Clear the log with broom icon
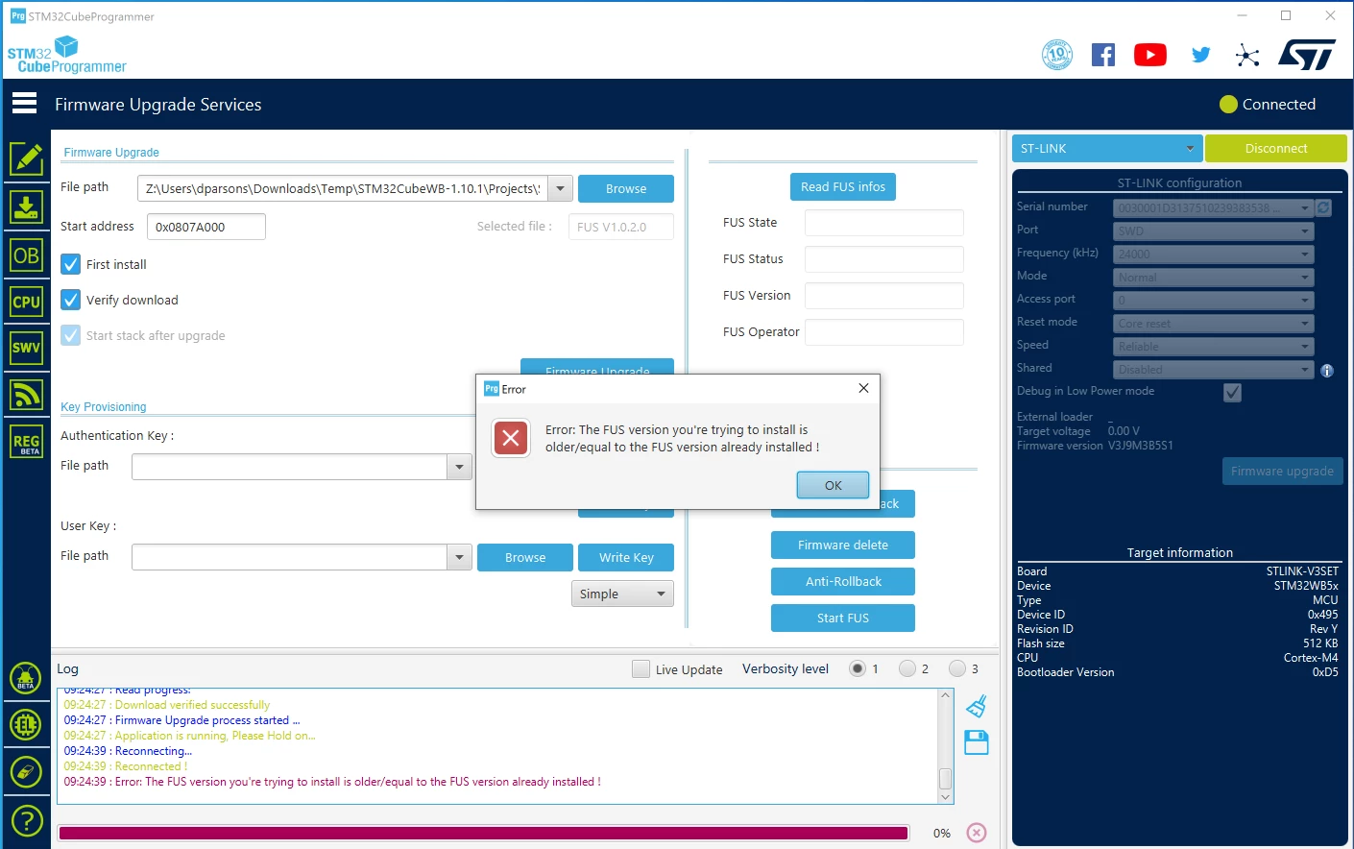This screenshot has width=1354, height=849. coord(977,706)
